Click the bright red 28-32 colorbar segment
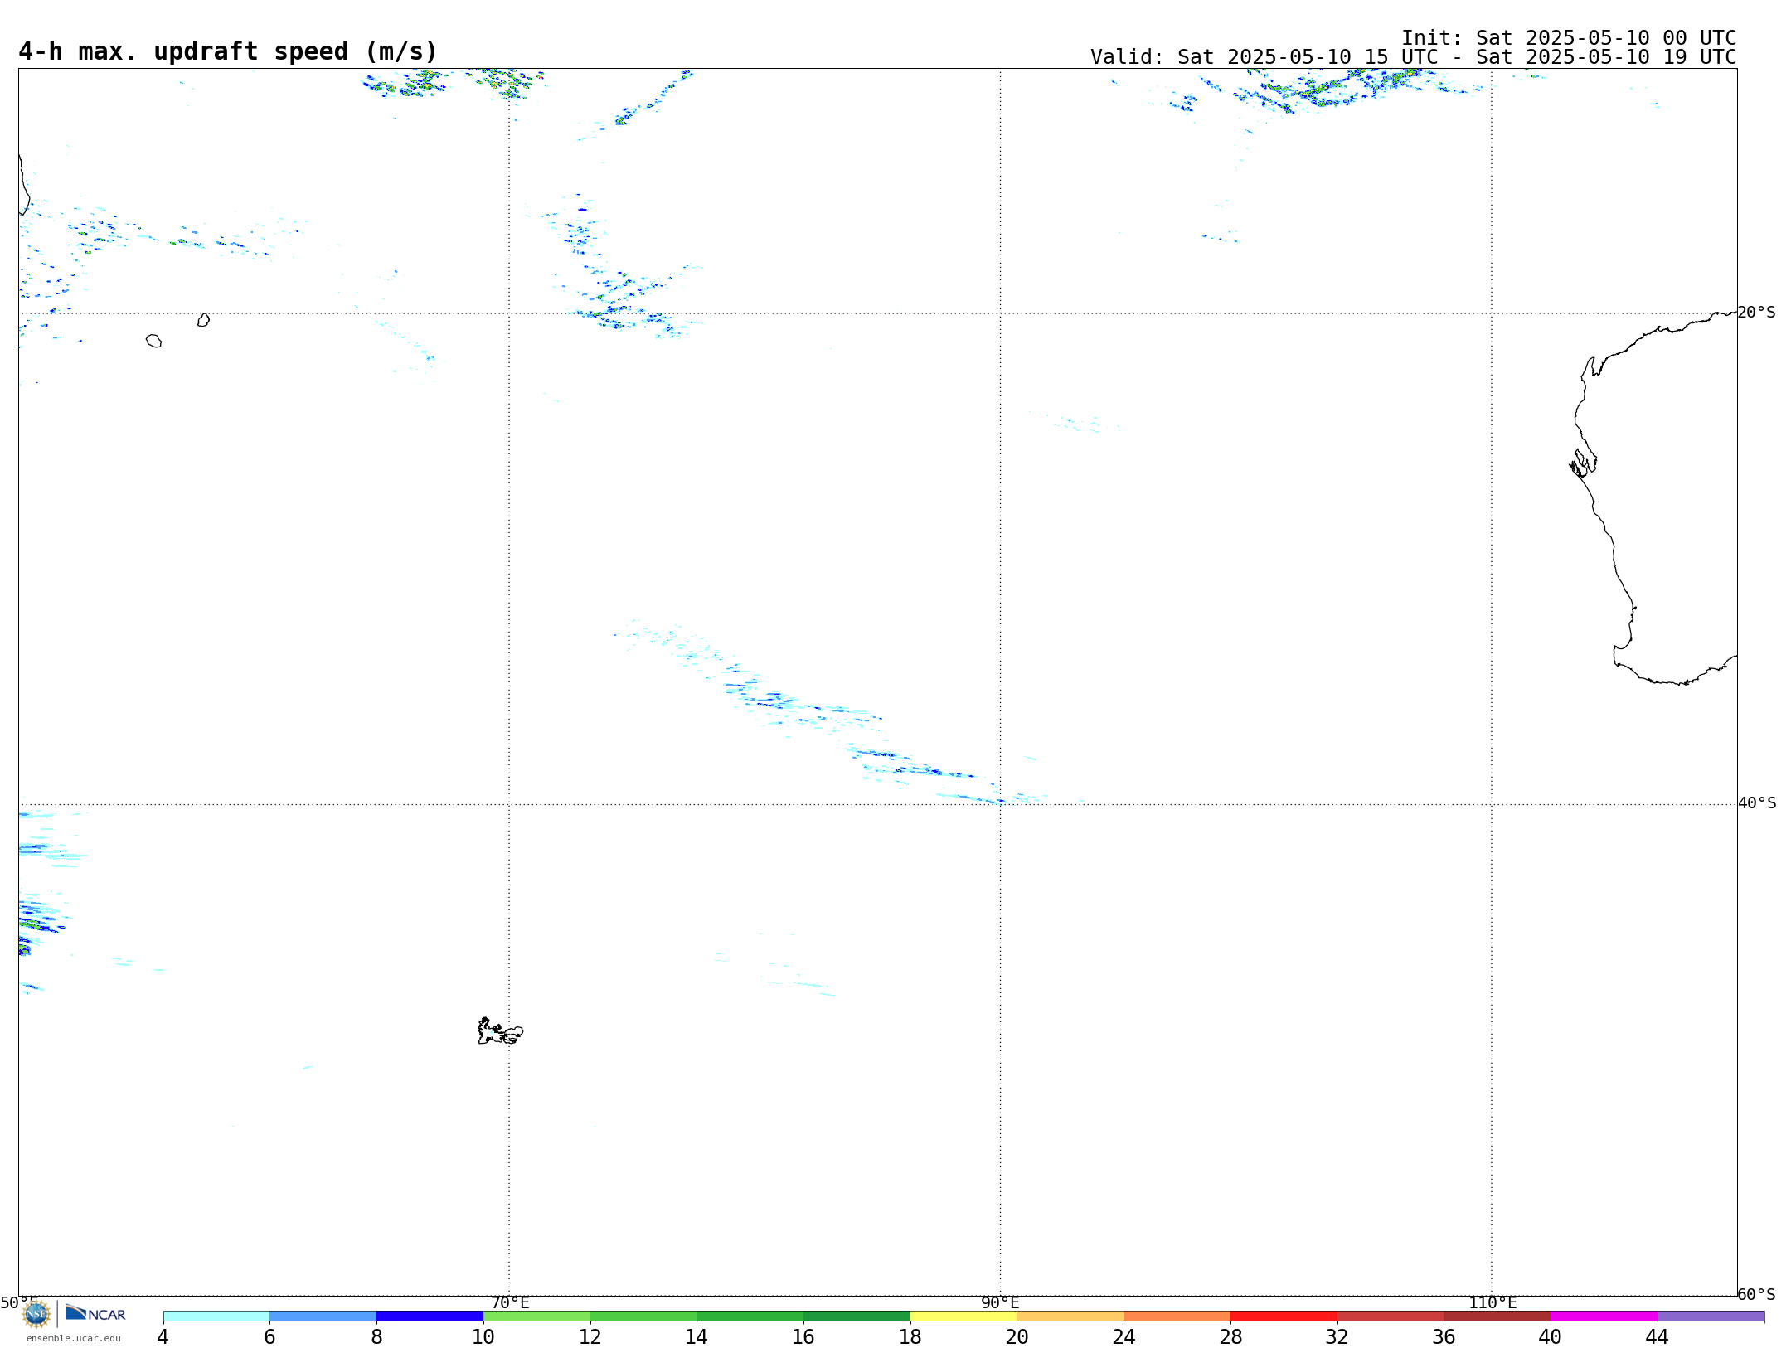Screen dimensions: 1791x1348 pyautogui.click(x=1284, y=1316)
